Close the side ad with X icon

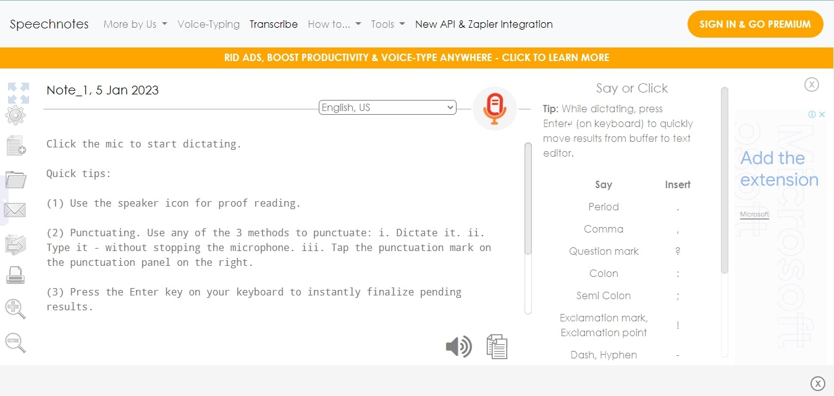(812, 85)
